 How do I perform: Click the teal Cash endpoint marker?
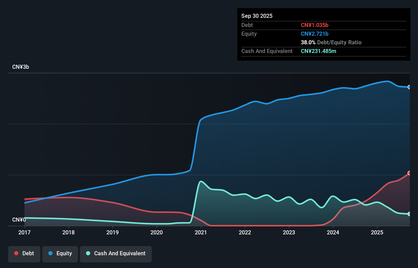tap(409, 214)
